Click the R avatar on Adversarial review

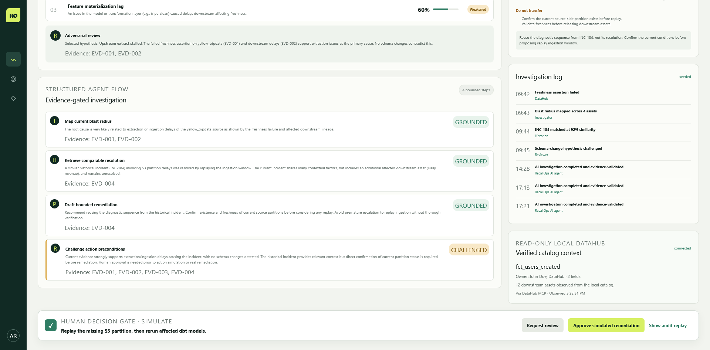coord(55,36)
